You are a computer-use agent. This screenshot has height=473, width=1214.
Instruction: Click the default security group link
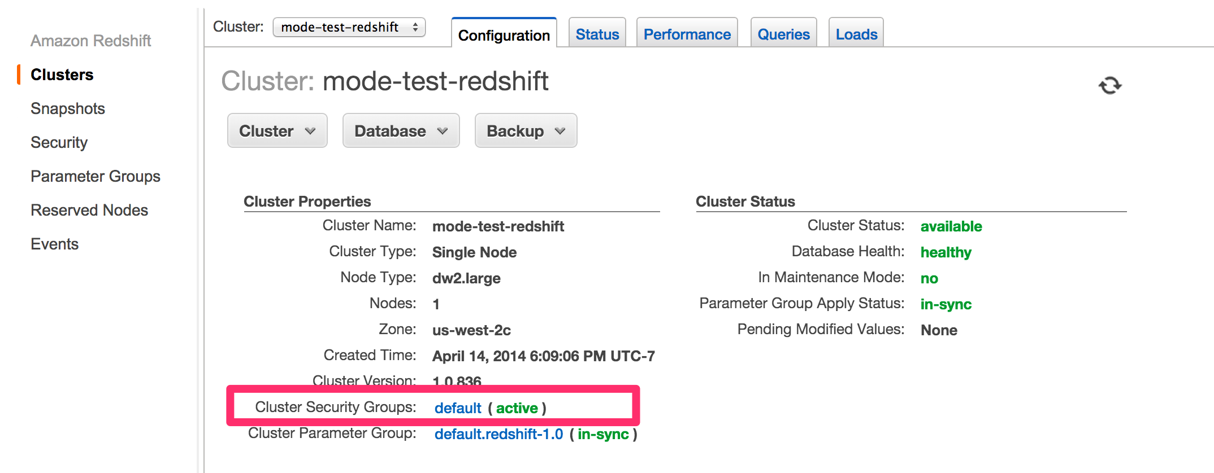click(x=458, y=408)
